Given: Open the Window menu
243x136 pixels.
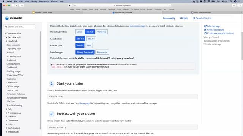Looking at the screenshot, I should (x=54, y=2).
